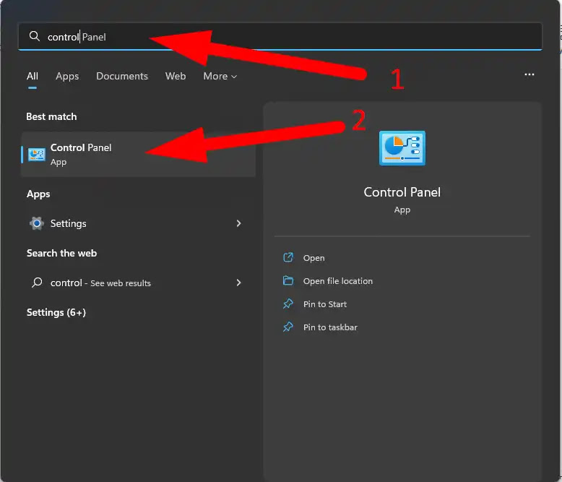
Task: Click the Open file location folder icon
Action: click(288, 280)
